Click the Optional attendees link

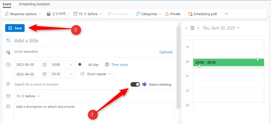[x=166, y=52]
